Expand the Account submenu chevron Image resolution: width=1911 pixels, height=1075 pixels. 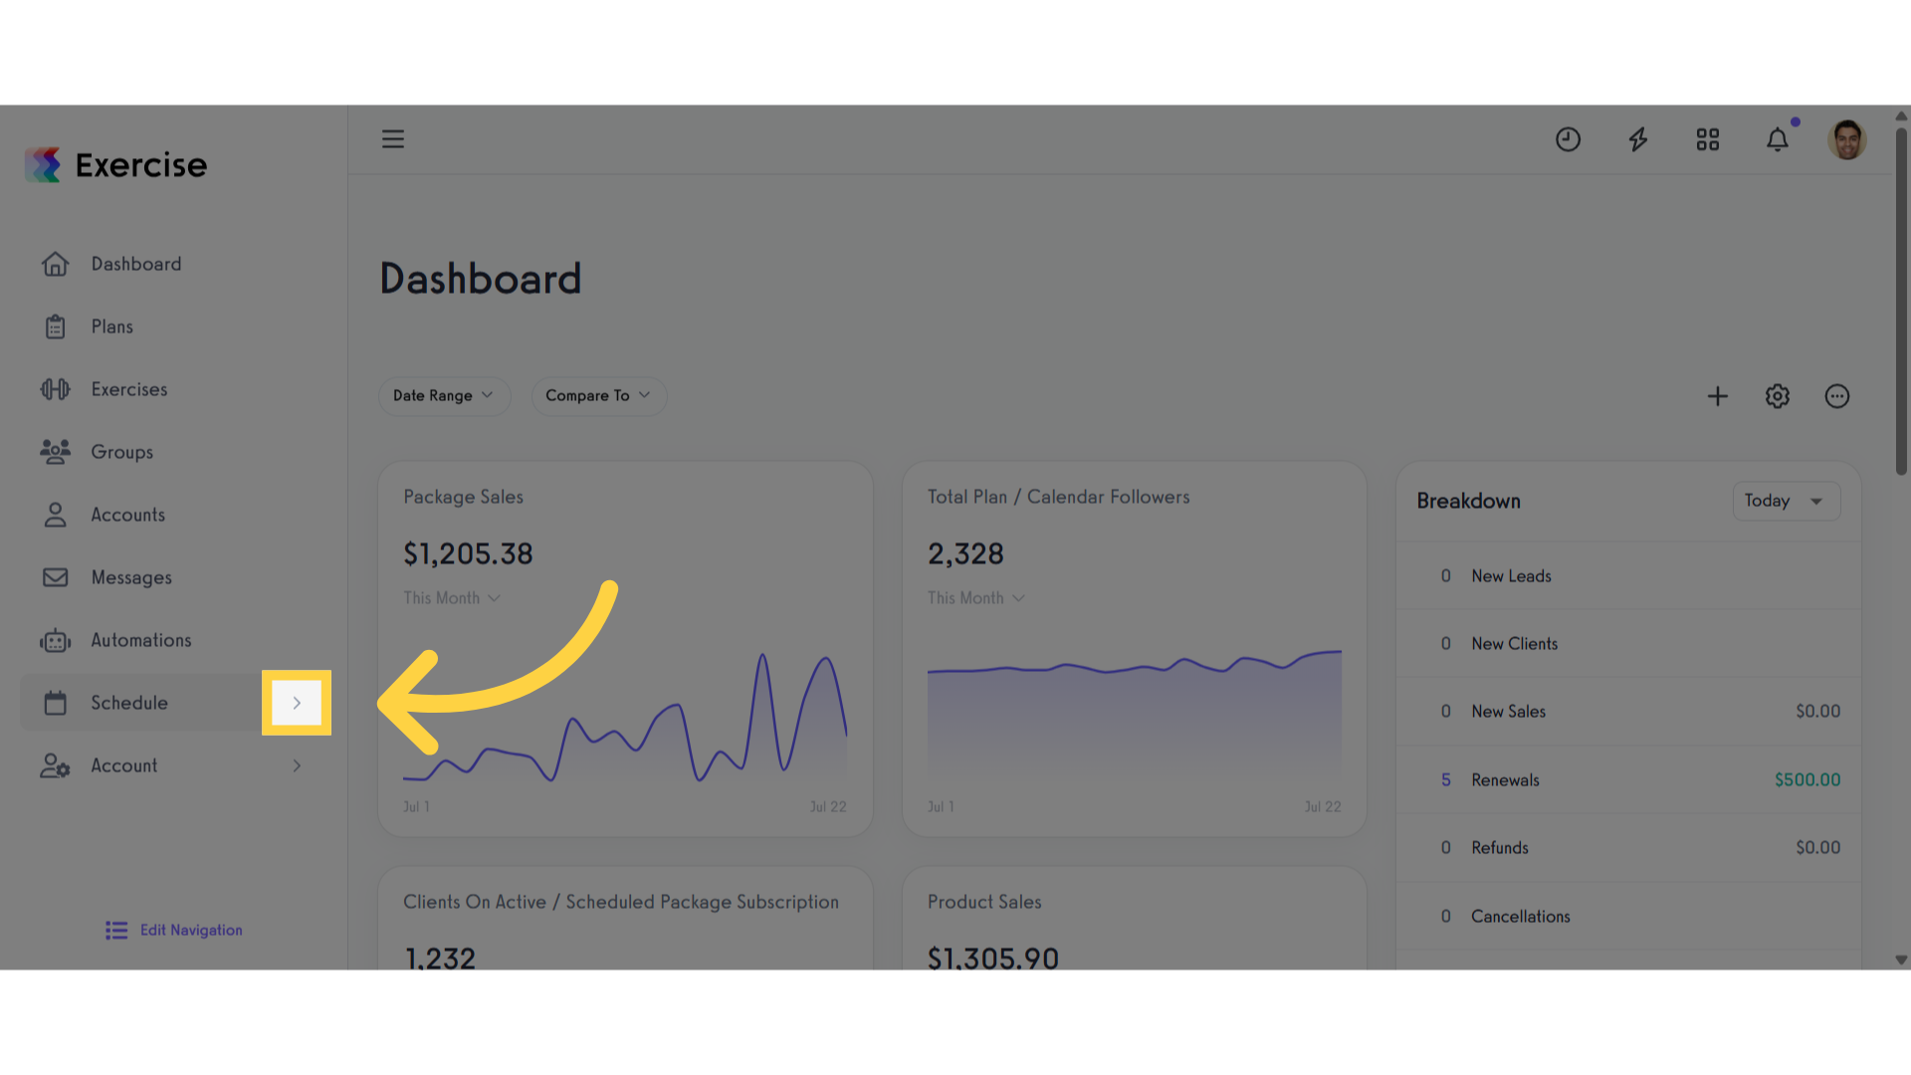[x=297, y=765]
